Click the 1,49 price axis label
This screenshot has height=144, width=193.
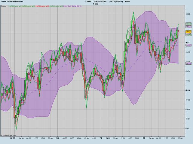tap(188, 90)
